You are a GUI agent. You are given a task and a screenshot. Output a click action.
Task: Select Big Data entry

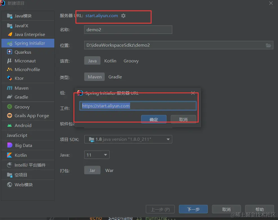coord(28,145)
